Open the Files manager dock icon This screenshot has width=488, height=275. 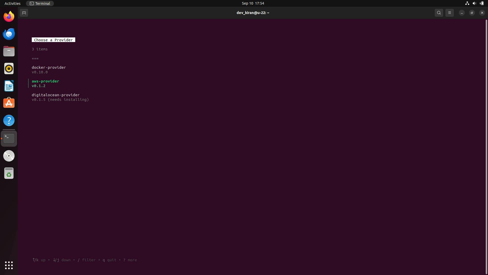coord(9,51)
